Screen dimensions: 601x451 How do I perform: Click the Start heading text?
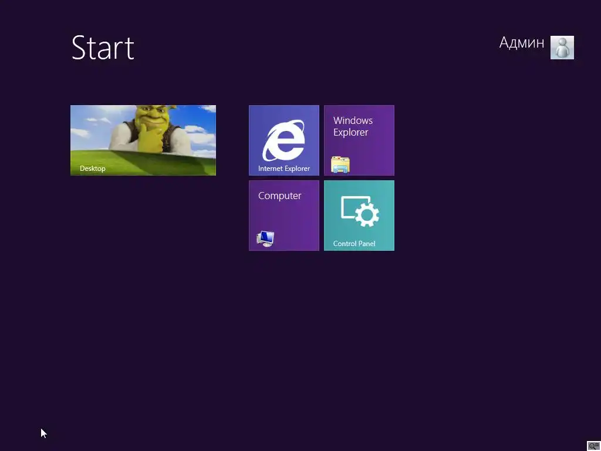click(x=103, y=48)
